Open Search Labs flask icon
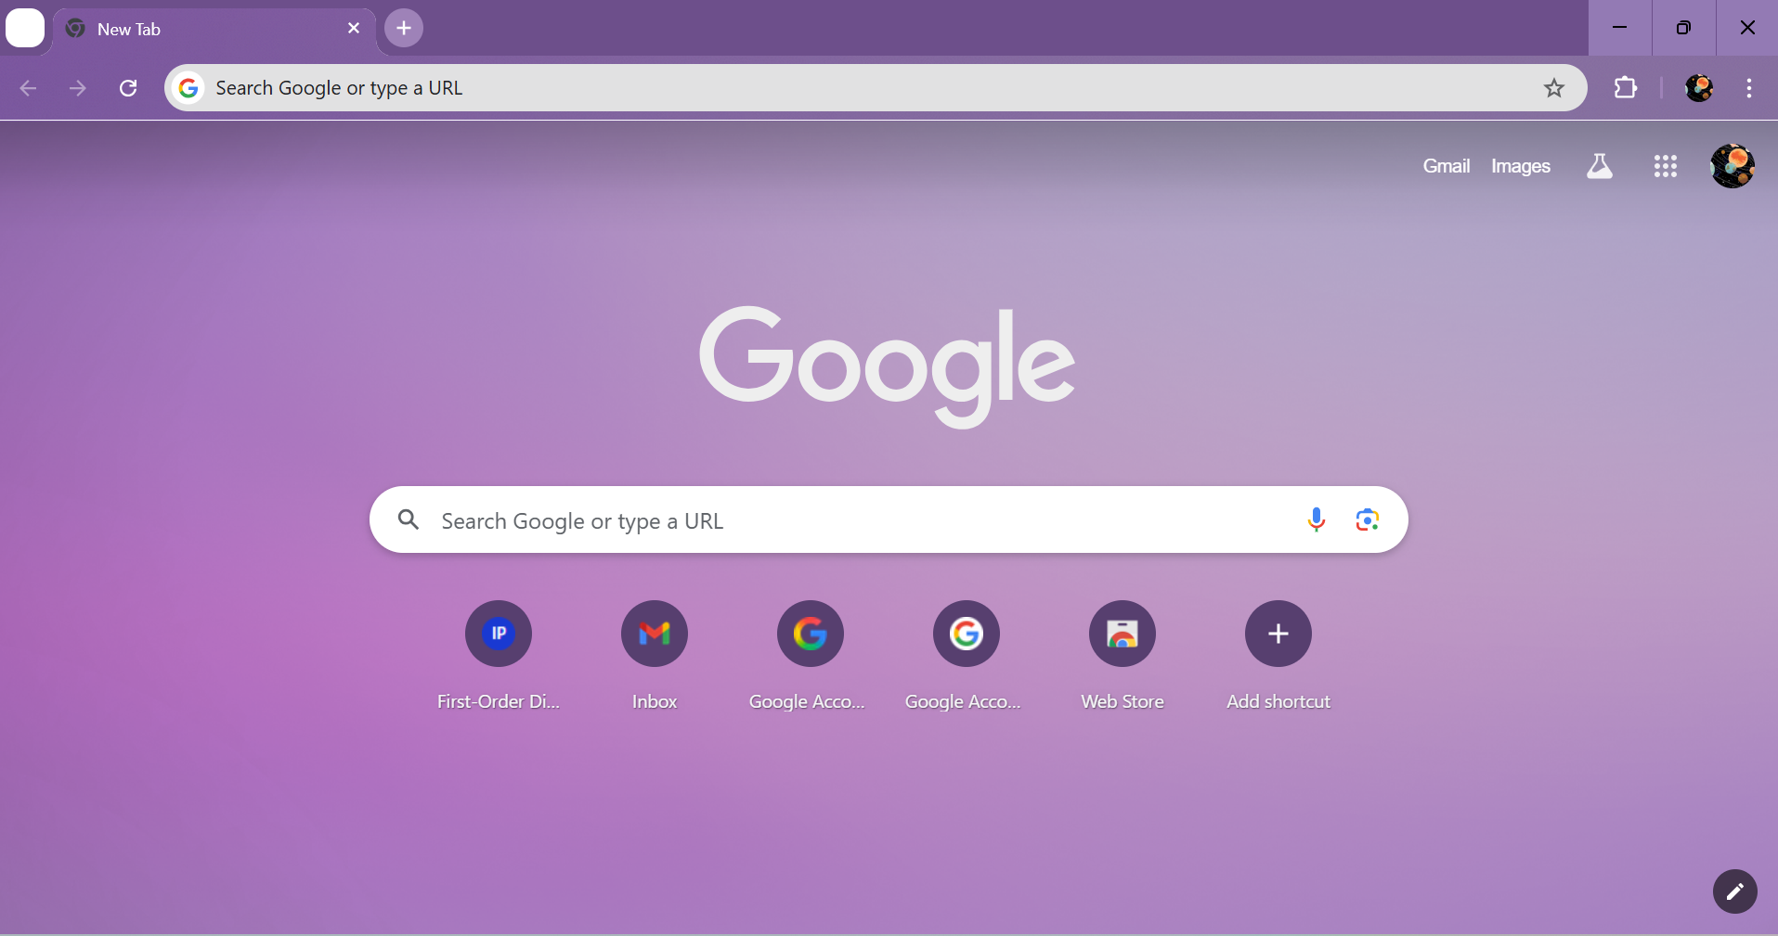The image size is (1778, 936). pyautogui.click(x=1600, y=166)
